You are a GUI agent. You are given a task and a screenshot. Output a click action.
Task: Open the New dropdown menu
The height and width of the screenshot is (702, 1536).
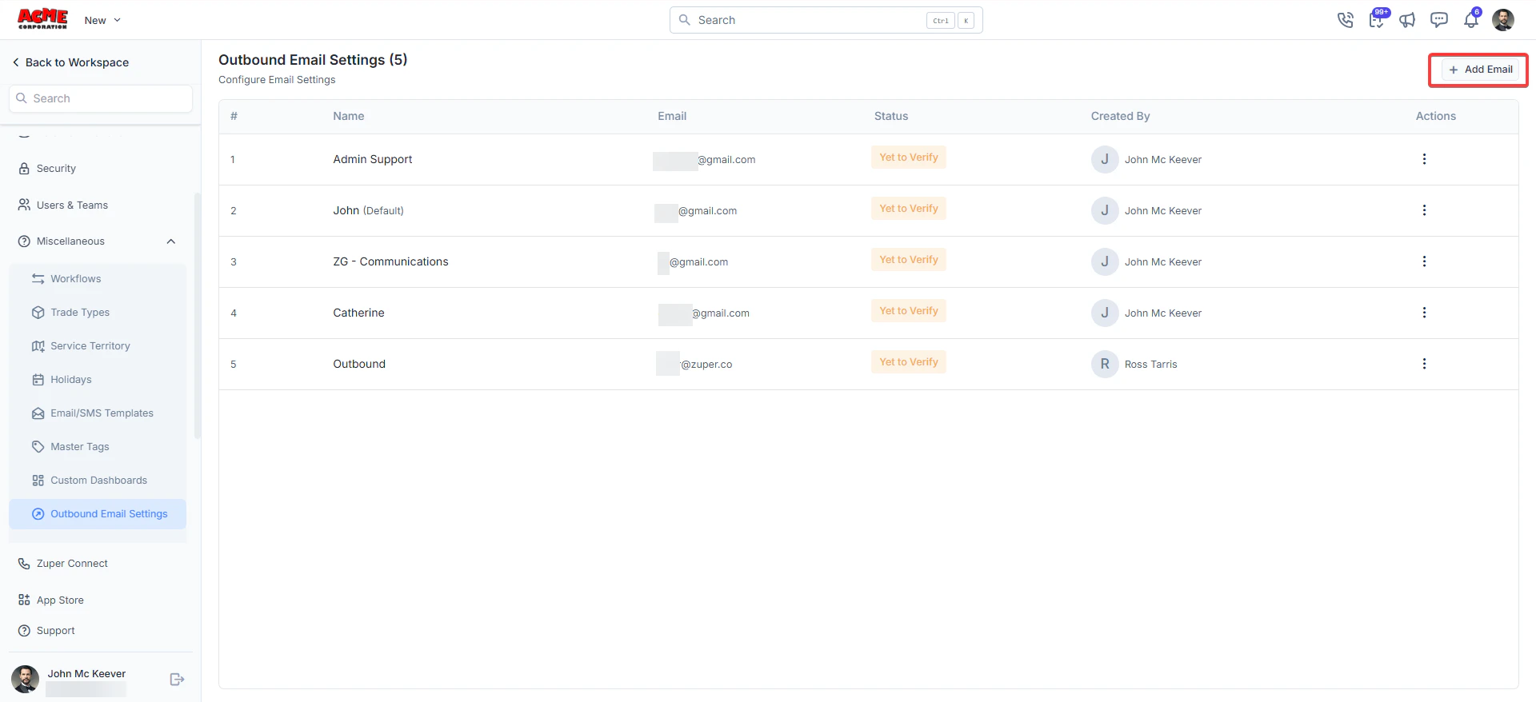pos(102,20)
